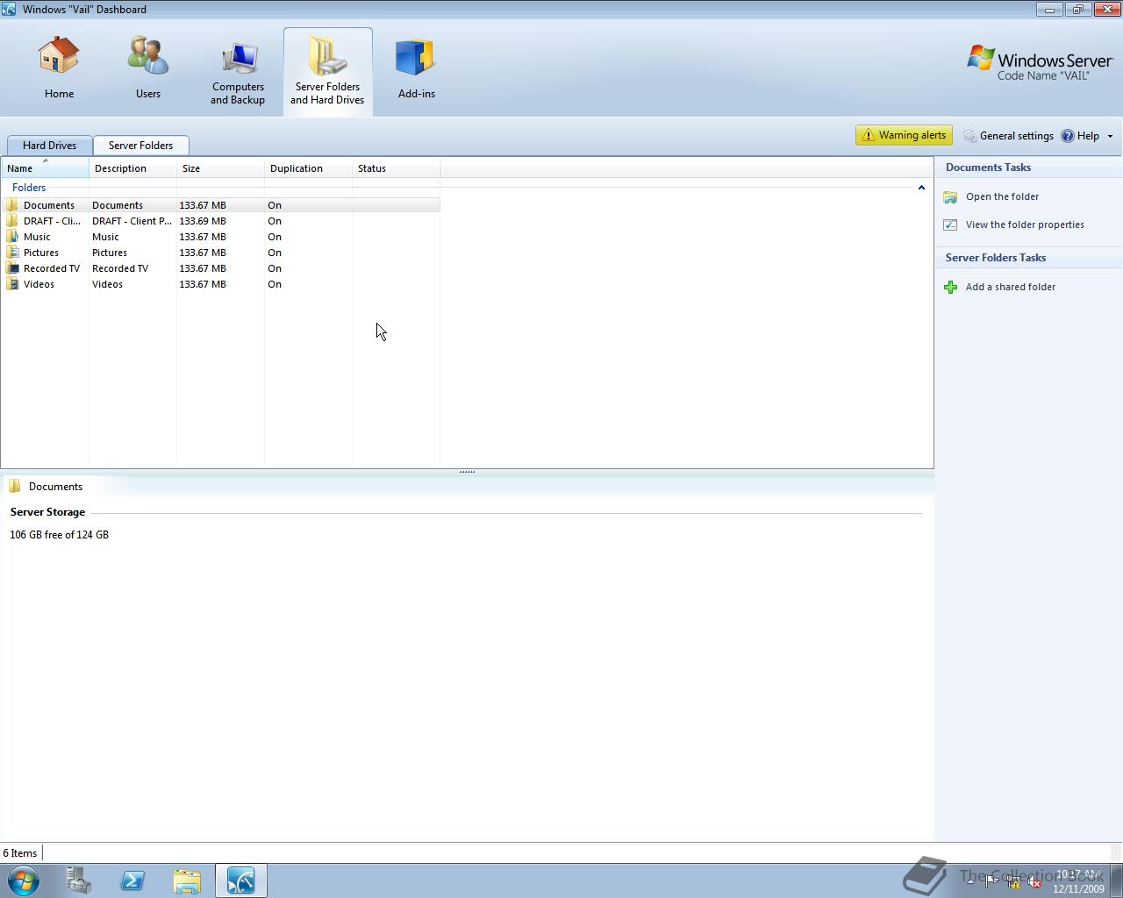Select the Documents folder icon in list
1123x898 pixels.
tap(12, 205)
